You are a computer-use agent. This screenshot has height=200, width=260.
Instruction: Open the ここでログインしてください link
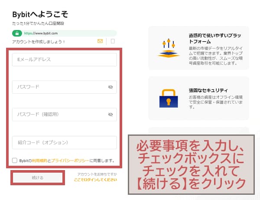[x=95, y=180]
